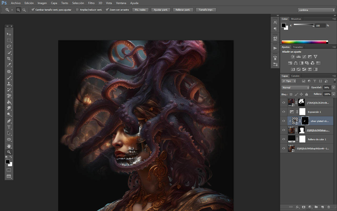Add an Exposure adjustment
This screenshot has width=337, height=211.
[310, 57]
